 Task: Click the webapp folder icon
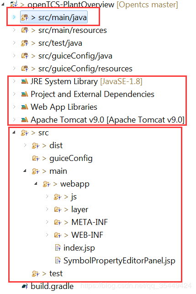(x=47, y=184)
